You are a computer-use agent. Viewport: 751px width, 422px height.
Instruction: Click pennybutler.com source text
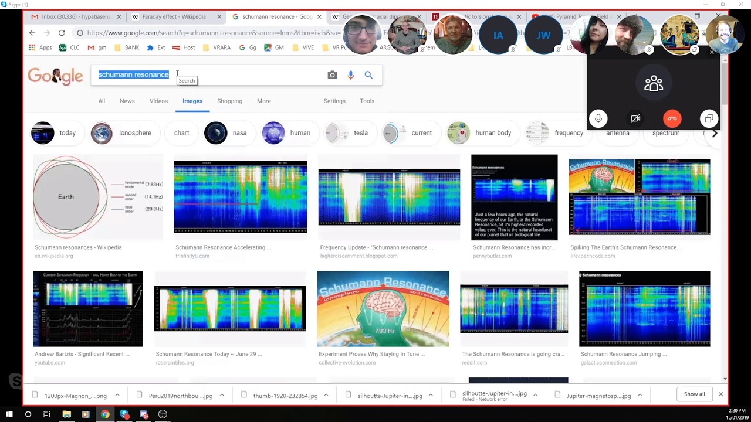point(492,256)
